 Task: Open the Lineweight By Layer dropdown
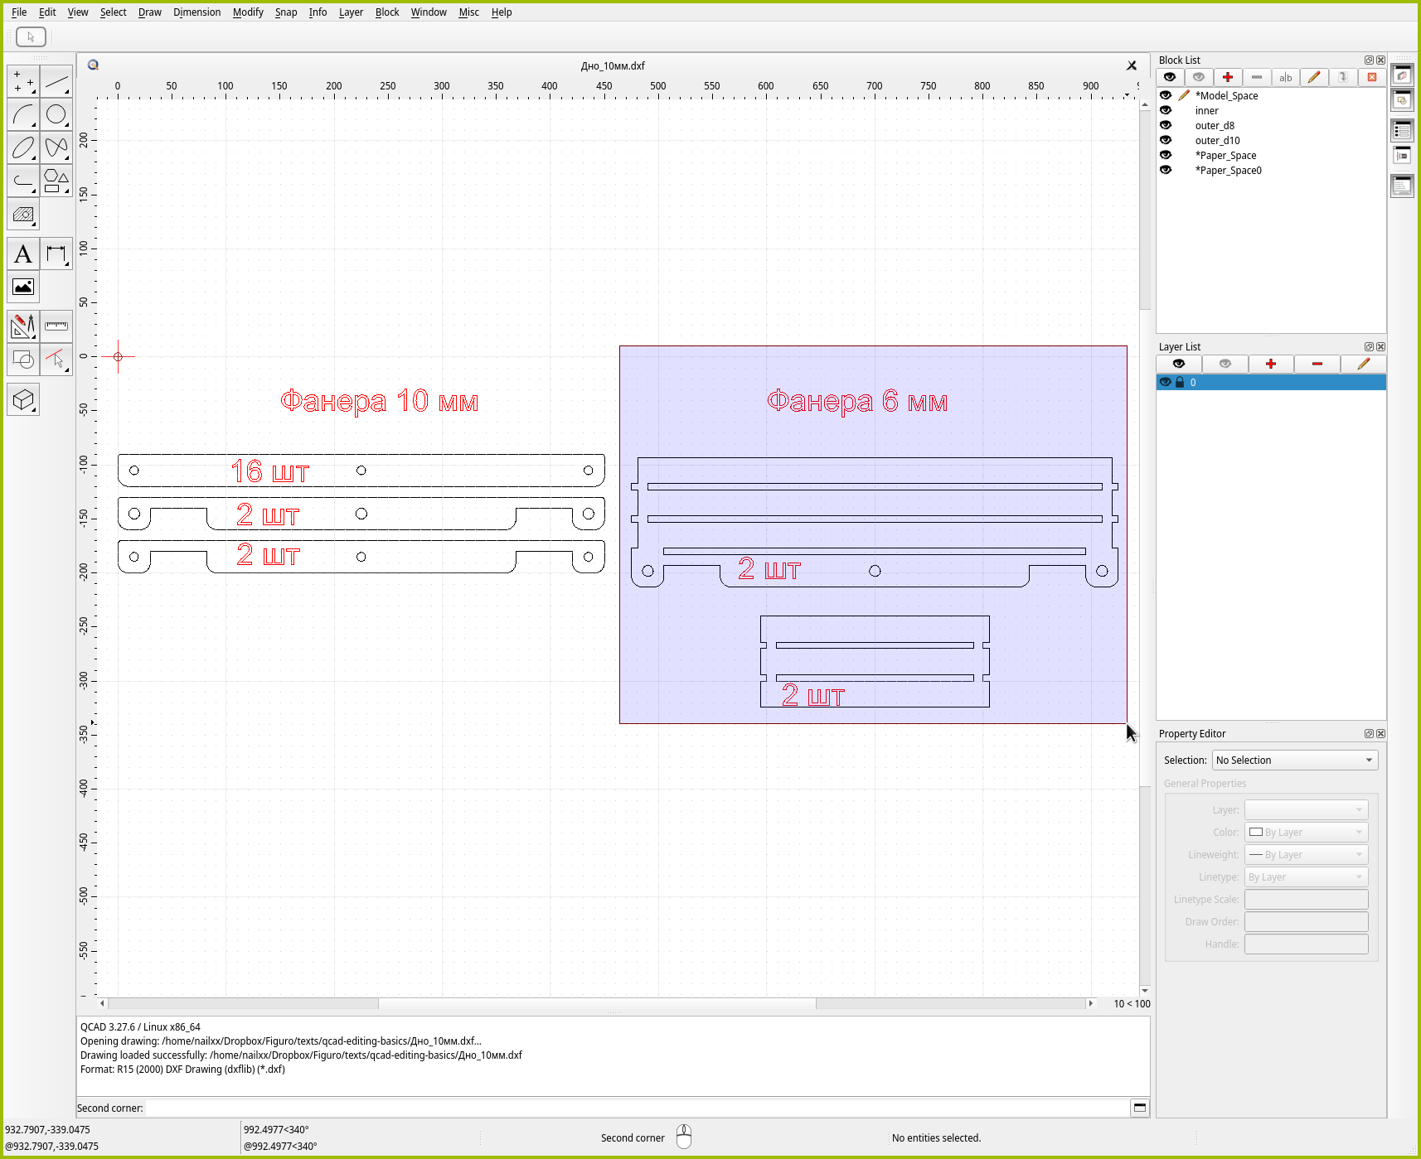[x=1305, y=855]
